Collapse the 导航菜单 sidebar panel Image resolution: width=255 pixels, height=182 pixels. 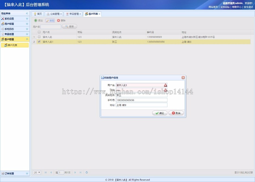[x=27, y=14]
